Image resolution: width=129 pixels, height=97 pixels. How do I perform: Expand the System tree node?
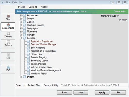point(21,77)
